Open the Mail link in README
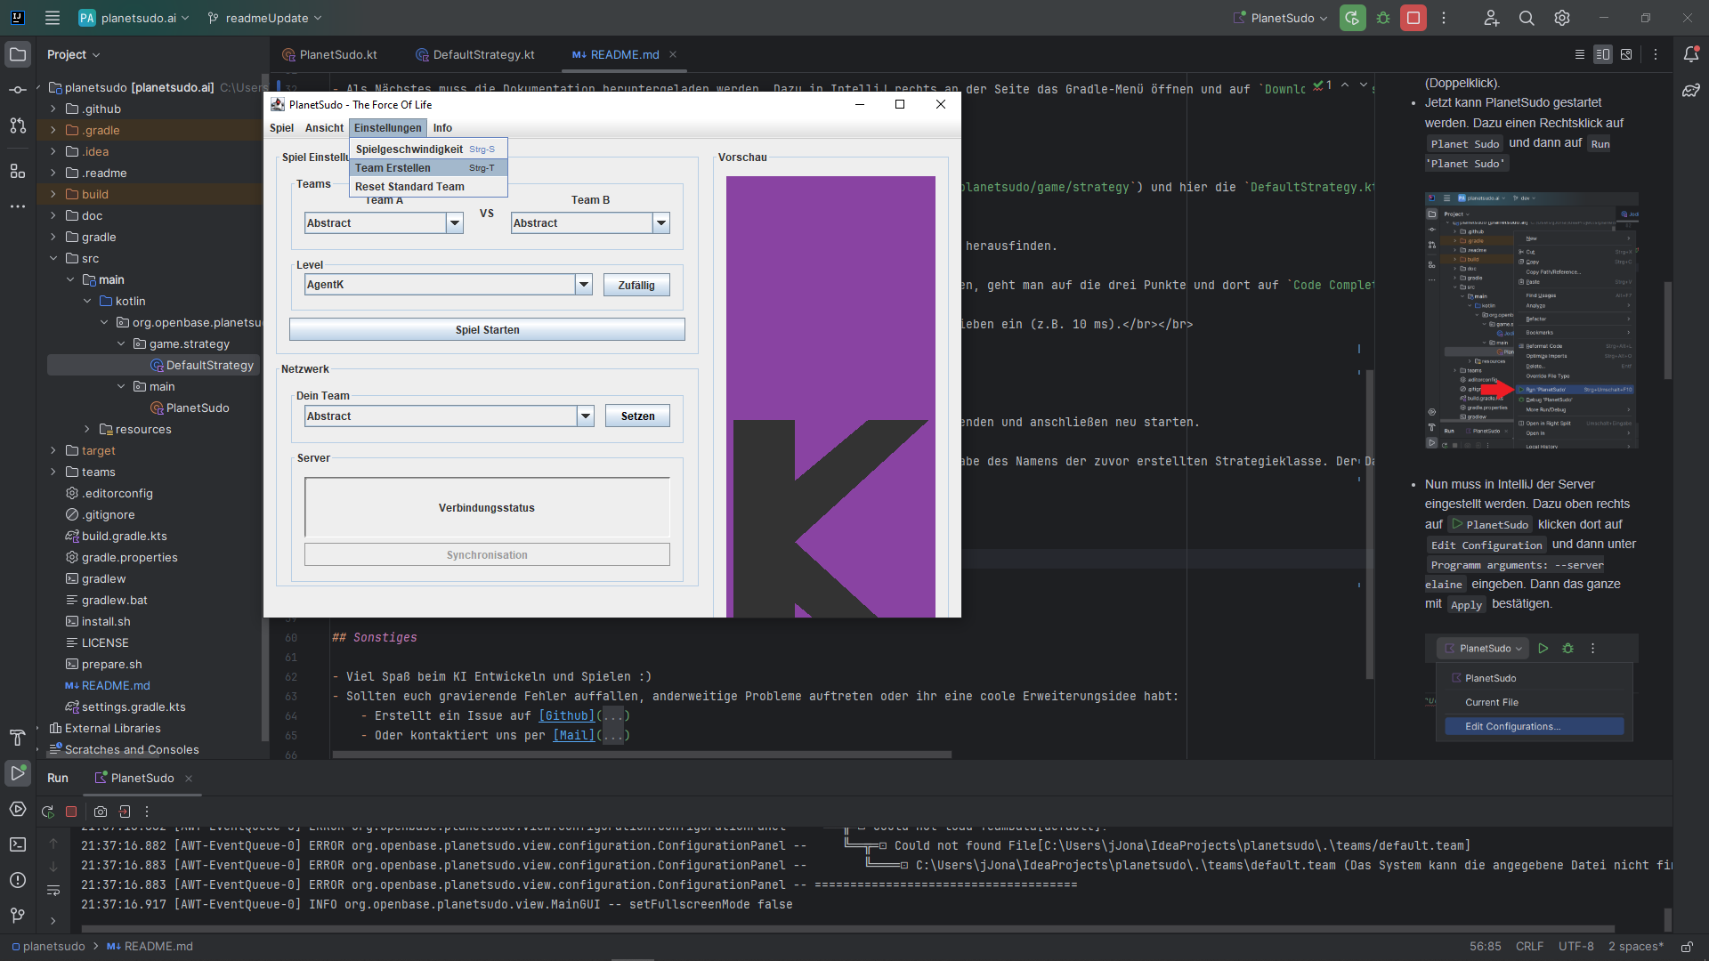 tap(574, 736)
